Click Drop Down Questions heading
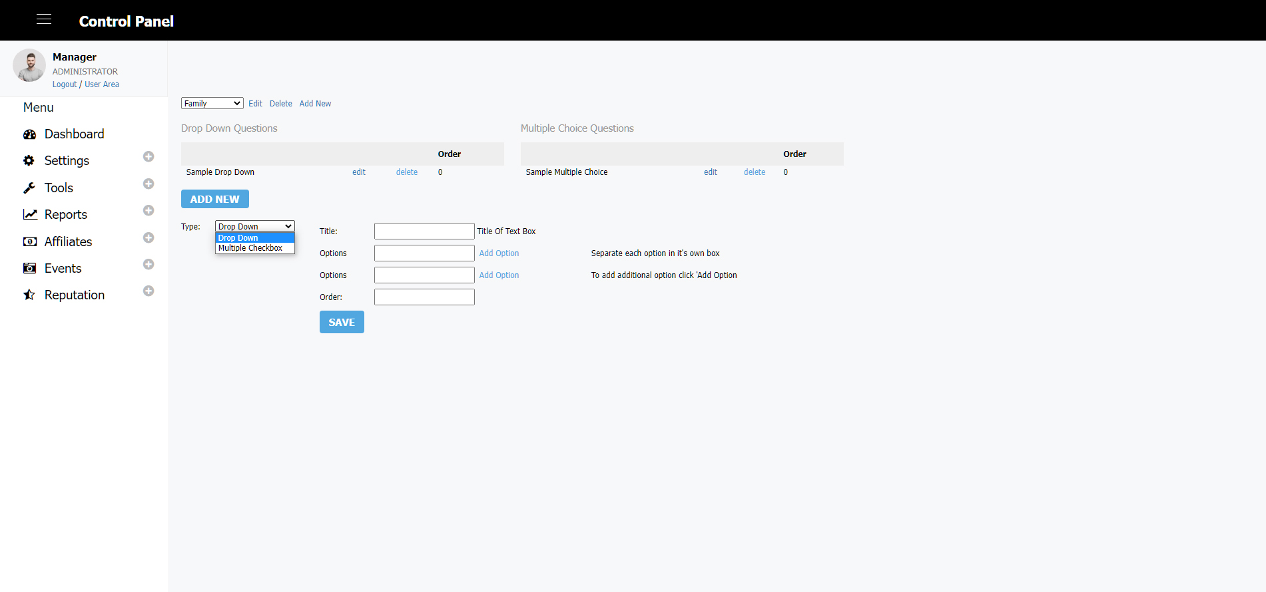Screen dimensions: 1266x592 pos(229,128)
